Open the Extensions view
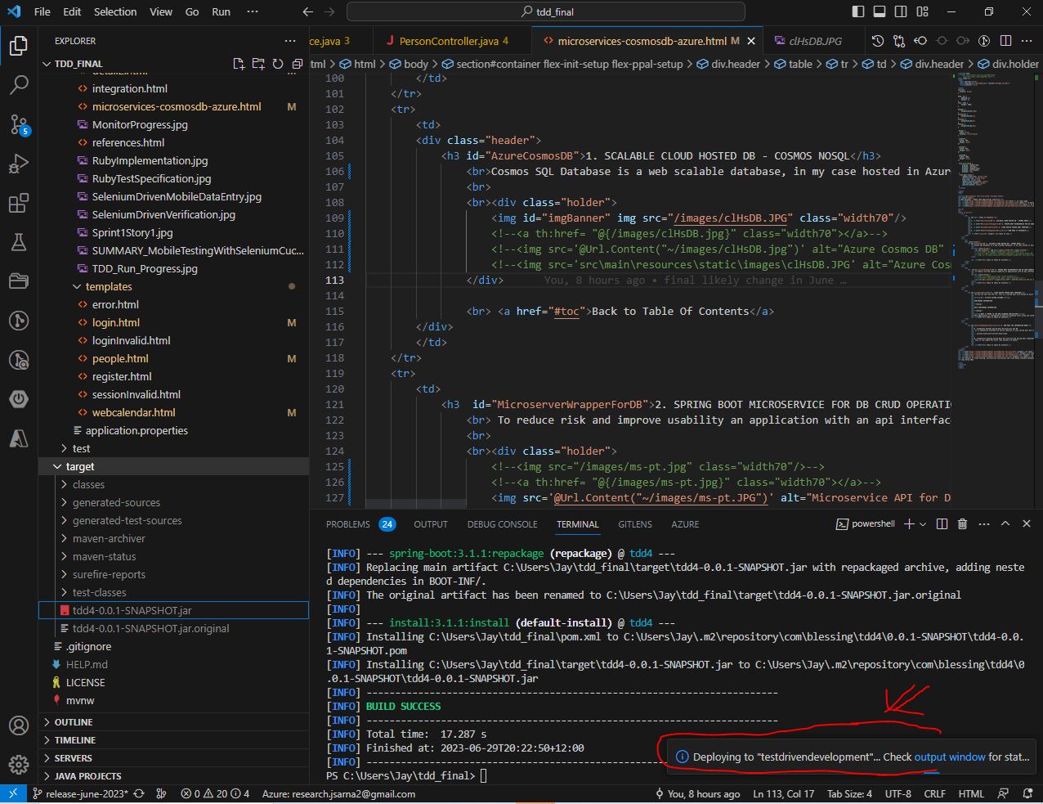Screen dimensions: 1043x804 click(x=20, y=203)
